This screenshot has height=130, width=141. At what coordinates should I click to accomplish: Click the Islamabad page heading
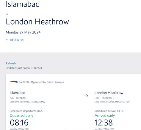(23, 4)
